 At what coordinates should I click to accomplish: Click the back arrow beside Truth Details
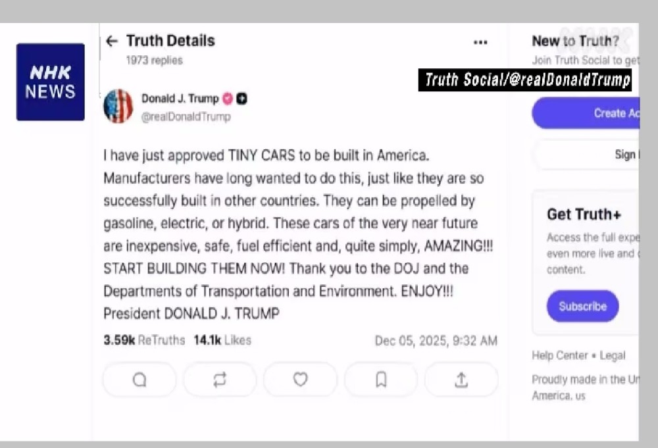point(112,41)
